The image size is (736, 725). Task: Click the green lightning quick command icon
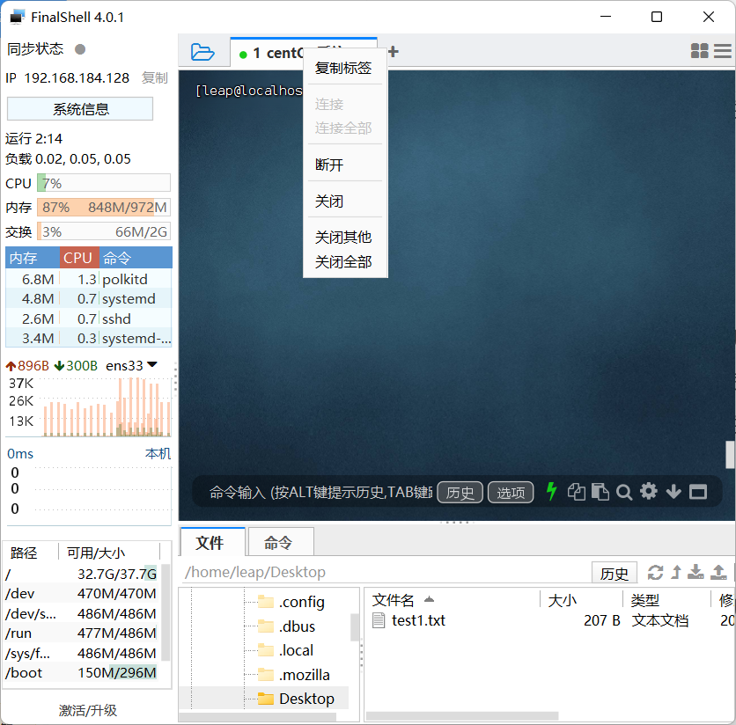[x=551, y=492]
